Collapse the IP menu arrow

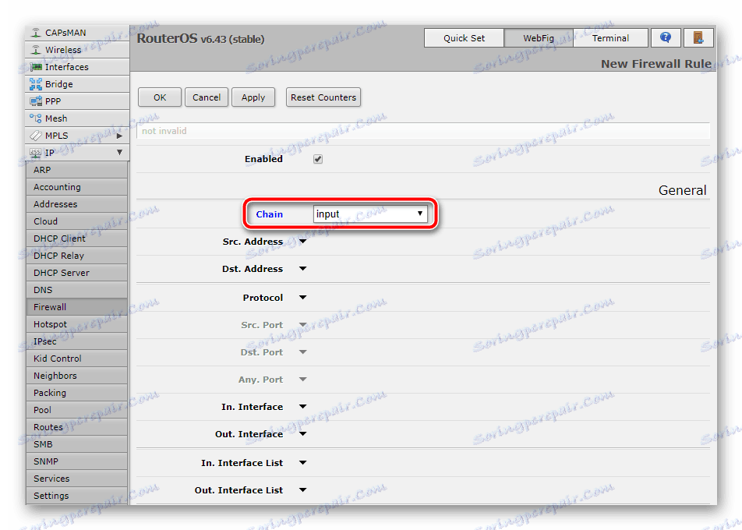pos(119,153)
